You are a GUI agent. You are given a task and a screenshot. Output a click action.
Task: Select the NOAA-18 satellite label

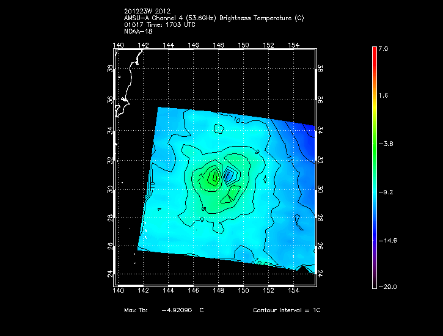[x=137, y=31]
